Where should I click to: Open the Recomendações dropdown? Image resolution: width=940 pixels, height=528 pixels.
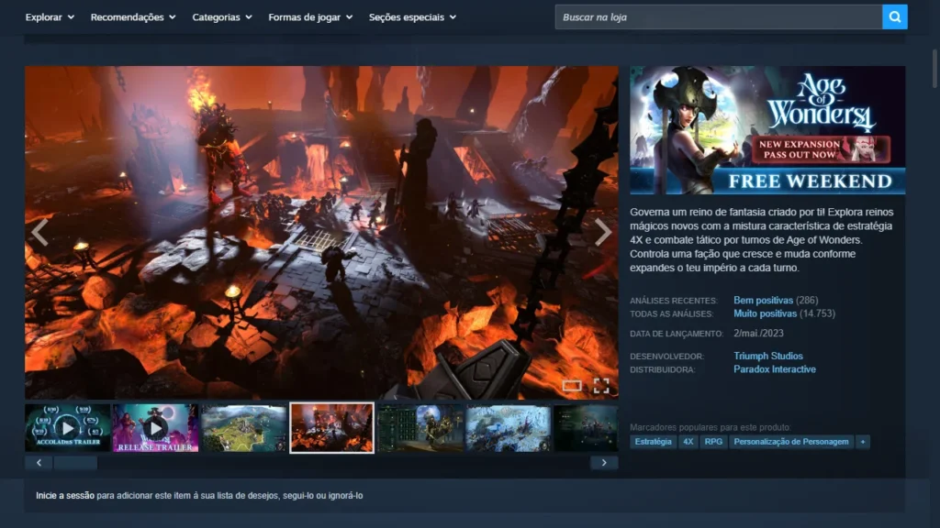133,17
